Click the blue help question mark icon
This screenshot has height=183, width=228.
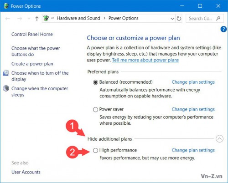point(223,29)
